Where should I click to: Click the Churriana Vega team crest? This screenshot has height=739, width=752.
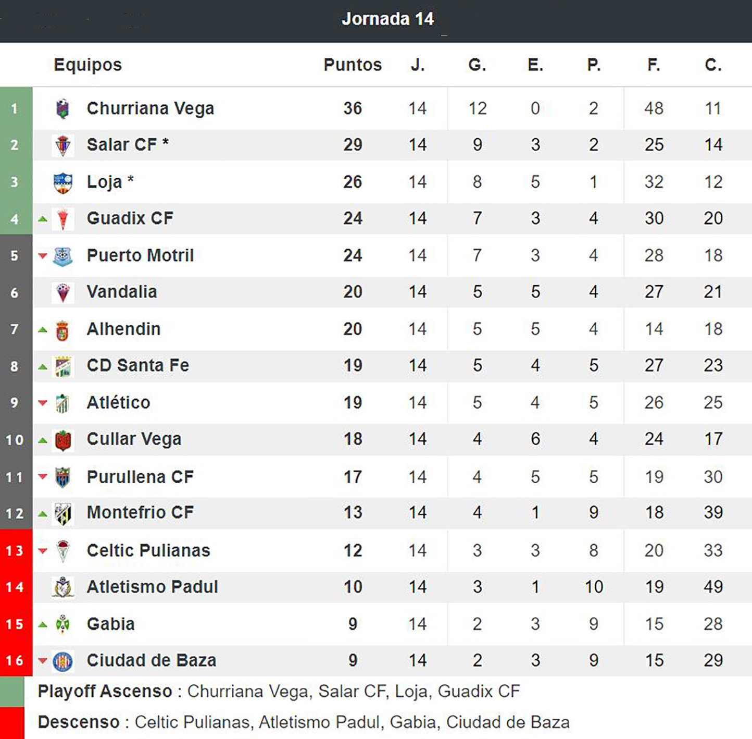[x=62, y=108]
